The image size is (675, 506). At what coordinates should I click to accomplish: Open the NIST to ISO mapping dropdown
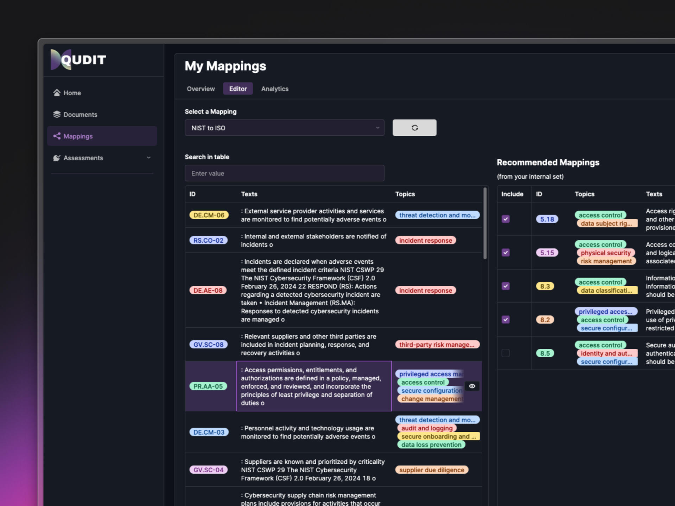[284, 128]
